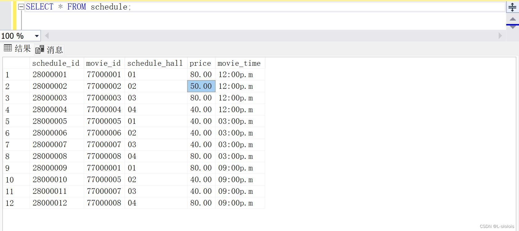
Task: Click the word SELECT in the query
Action: tap(39, 7)
